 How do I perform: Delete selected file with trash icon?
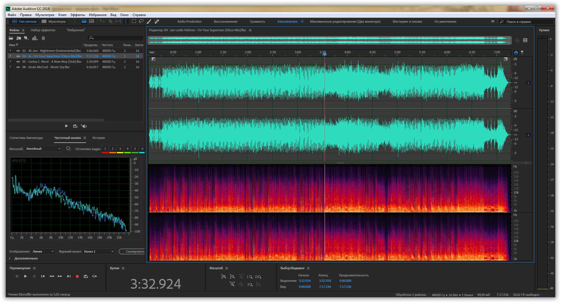(x=44, y=38)
